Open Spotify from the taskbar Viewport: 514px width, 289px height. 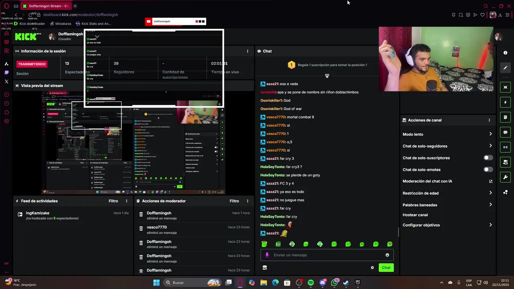coord(311,283)
